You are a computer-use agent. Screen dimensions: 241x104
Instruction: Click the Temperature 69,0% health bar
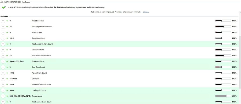[223, 96]
